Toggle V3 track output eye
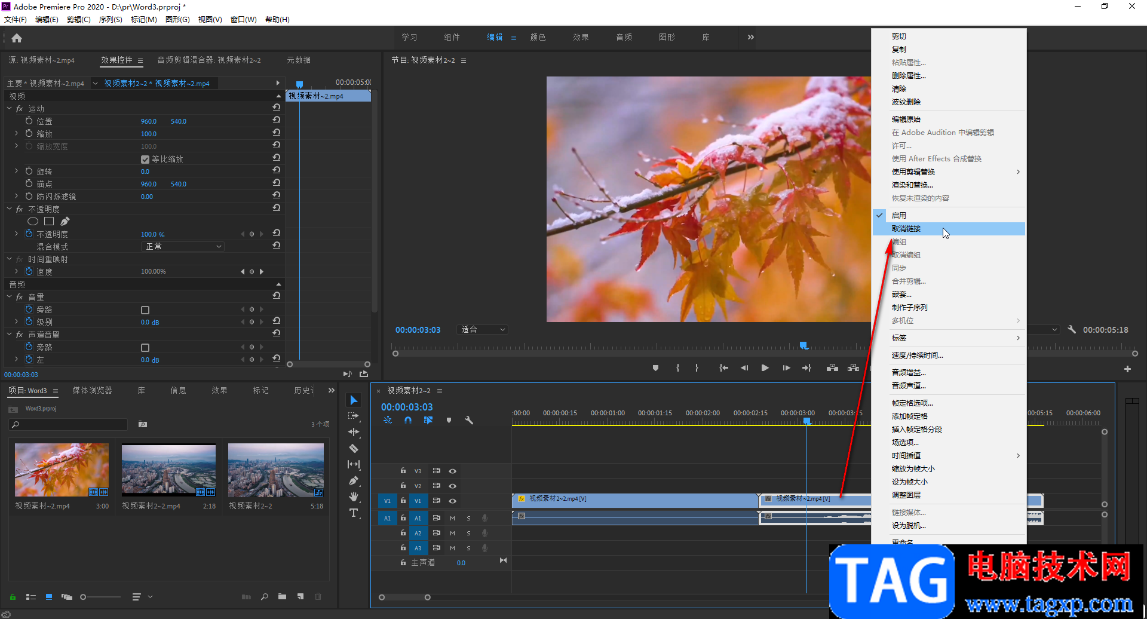This screenshot has height=619, width=1147. click(452, 471)
